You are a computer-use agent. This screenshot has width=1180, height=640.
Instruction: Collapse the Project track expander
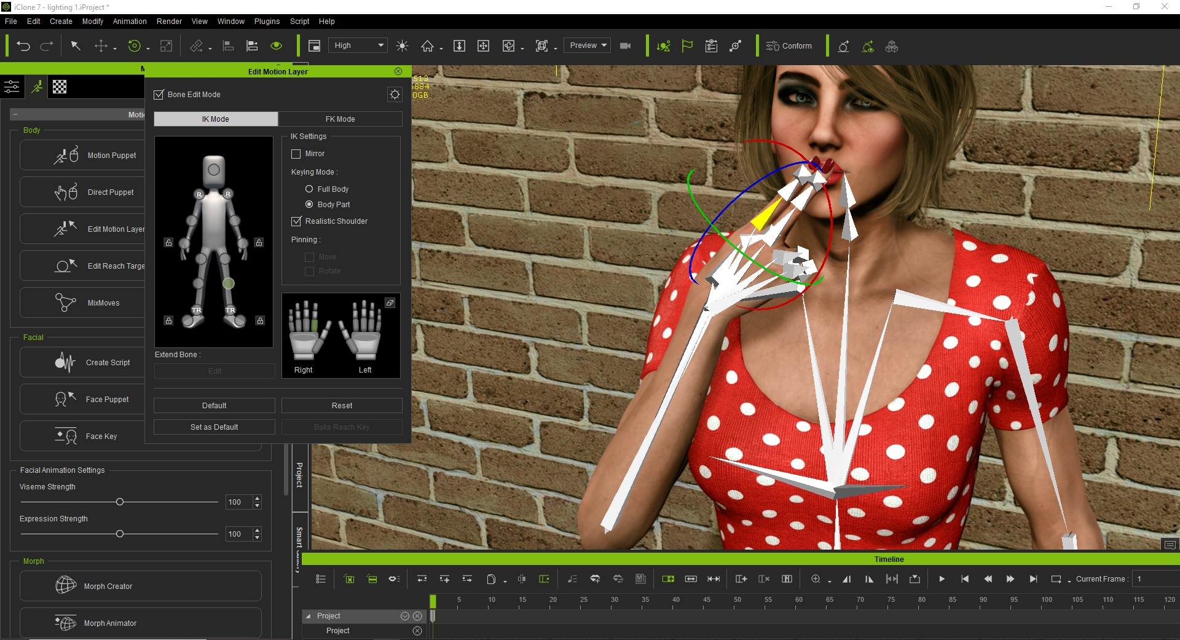308,616
